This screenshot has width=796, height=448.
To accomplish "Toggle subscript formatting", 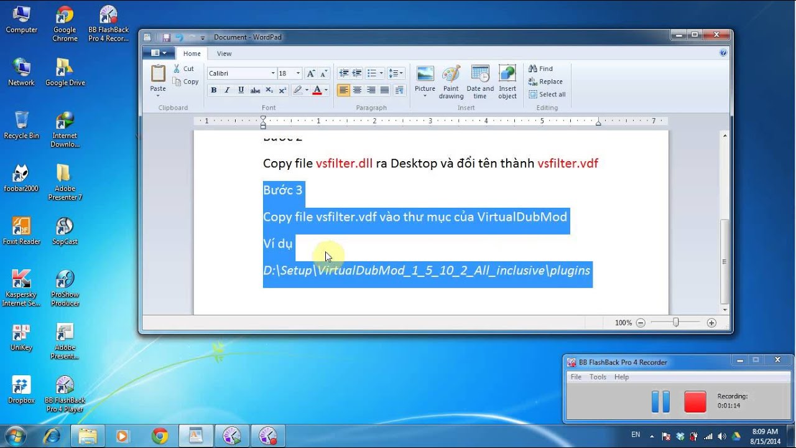I will click(x=269, y=90).
